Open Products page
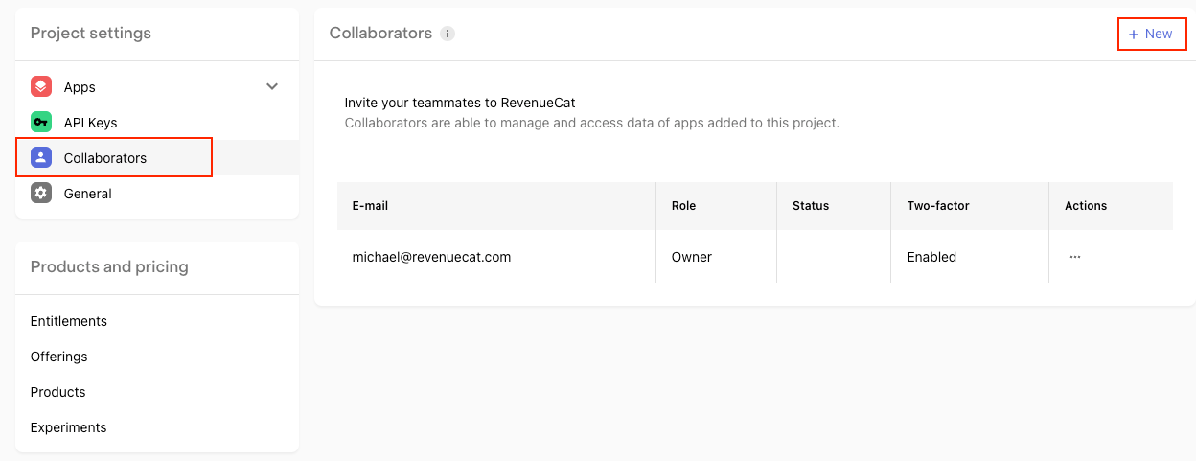 [58, 392]
